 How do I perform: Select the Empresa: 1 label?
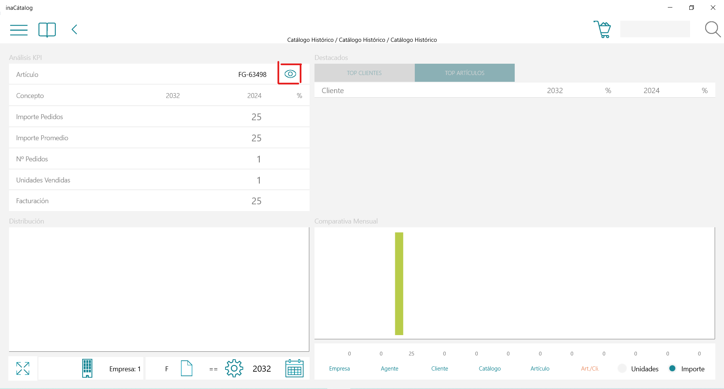click(x=125, y=369)
